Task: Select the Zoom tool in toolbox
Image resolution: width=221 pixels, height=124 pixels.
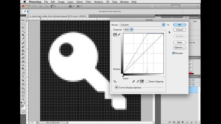Action: (x=23, y=100)
